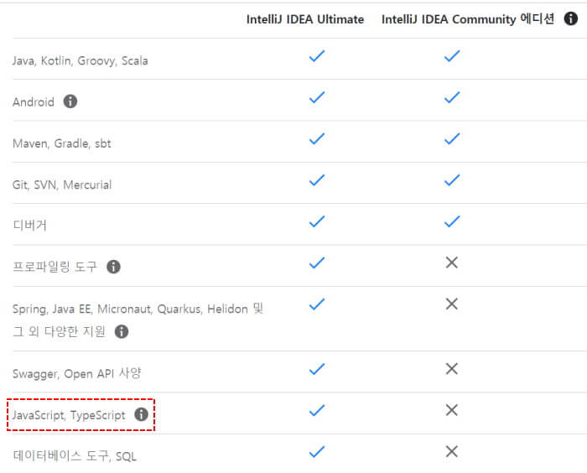Click Community checkmark in Git, SVN row
The image size is (587, 473).
pos(452,180)
